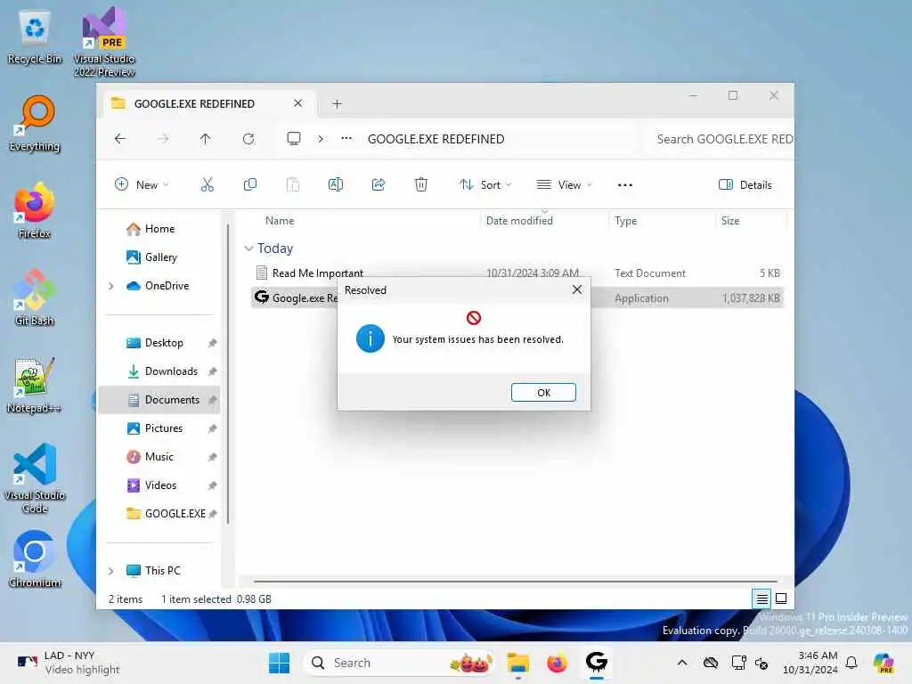
Task: Expand the This PC tree node
Action: coord(111,571)
